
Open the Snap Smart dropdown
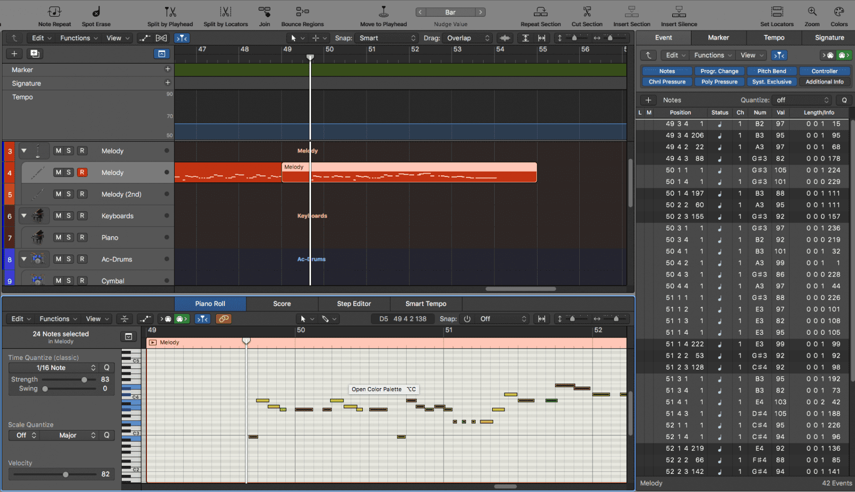click(387, 38)
